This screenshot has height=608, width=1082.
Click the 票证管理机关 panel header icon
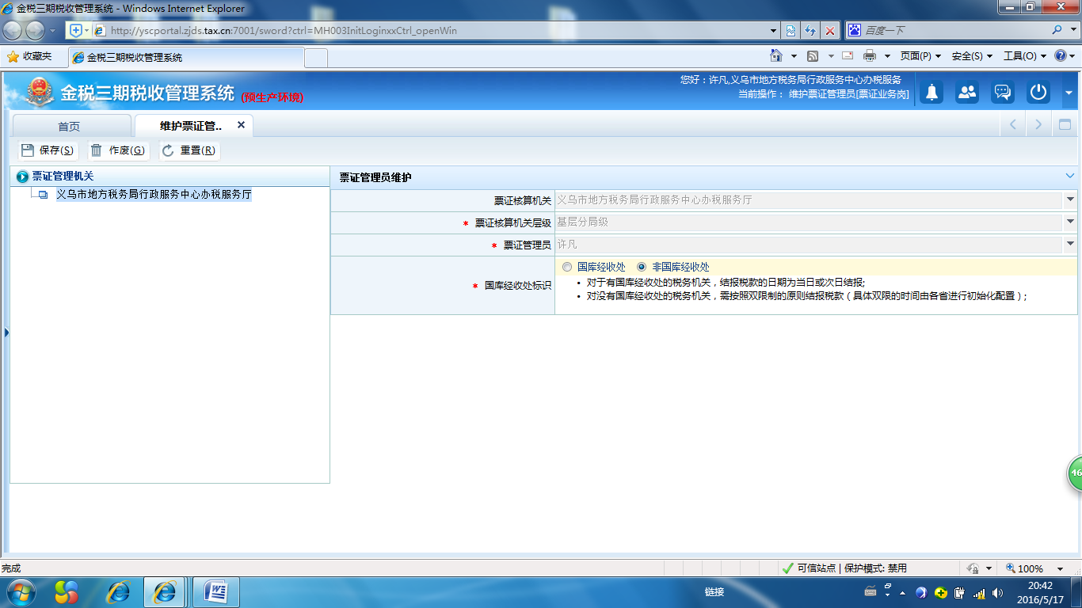[x=22, y=177]
